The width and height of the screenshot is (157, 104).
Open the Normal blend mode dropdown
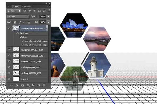point(18,16)
